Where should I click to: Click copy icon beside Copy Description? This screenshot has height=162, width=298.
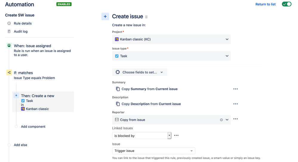tap(118, 104)
